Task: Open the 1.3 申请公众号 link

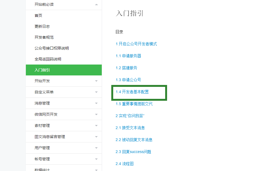Action: click(129, 80)
